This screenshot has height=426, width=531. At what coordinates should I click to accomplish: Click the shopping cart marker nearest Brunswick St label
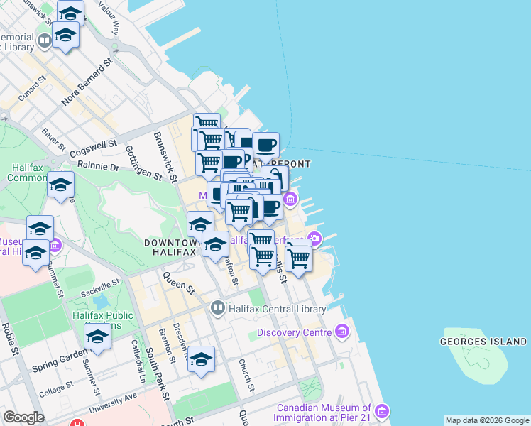tap(209, 165)
